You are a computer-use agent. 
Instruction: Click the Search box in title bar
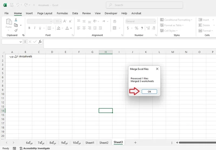144,5
